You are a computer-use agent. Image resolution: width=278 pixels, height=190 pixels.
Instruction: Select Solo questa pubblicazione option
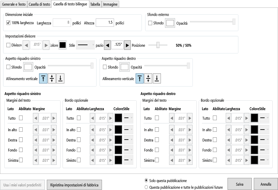(x=146, y=180)
